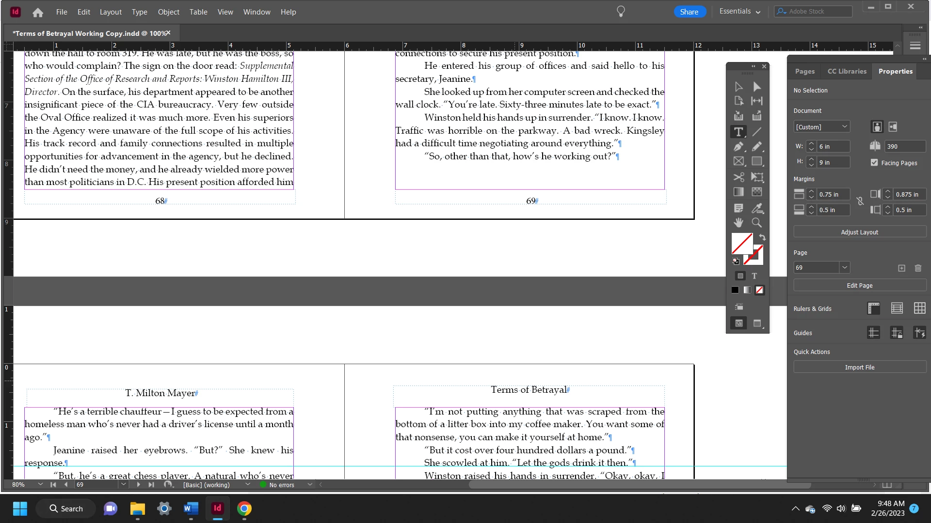Open the Essentials workspace dropdown
The height and width of the screenshot is (523, 931).
[739, 12]
